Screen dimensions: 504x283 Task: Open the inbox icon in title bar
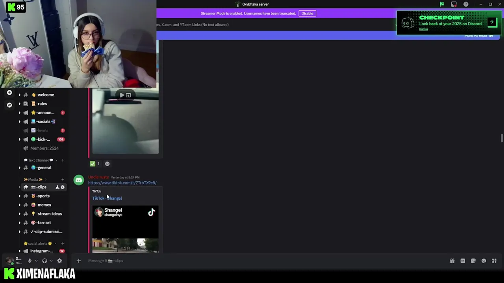click(454, 4)
